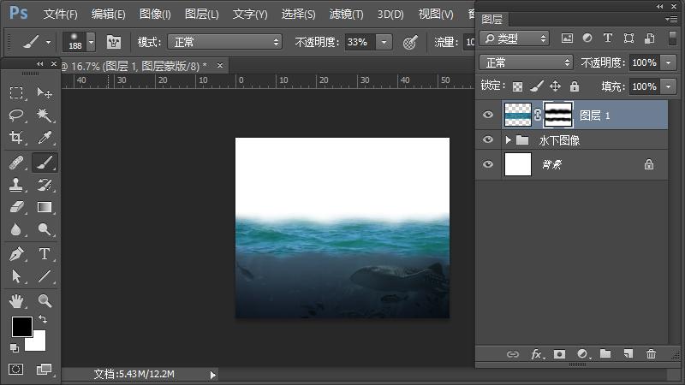The width and height of the screenshot is (685, 385).
Task: Create a new layer group
Action: 605,353
